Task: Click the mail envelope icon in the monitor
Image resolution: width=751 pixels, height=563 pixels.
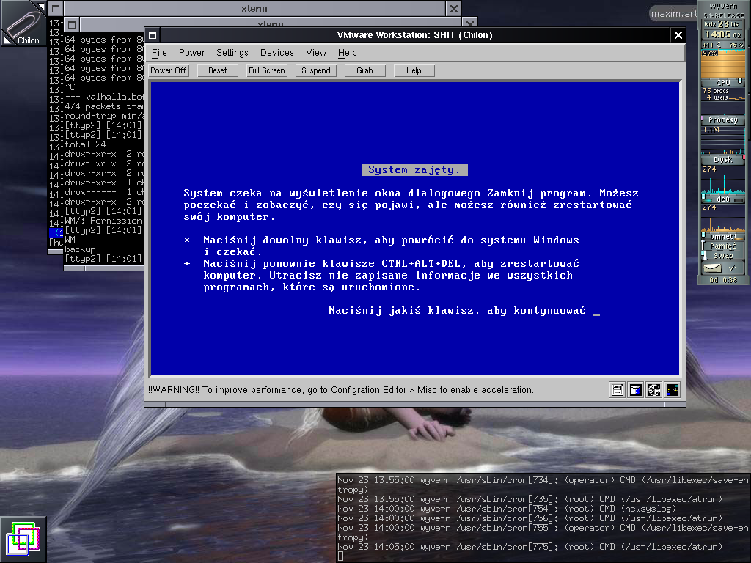Action: 711,268
